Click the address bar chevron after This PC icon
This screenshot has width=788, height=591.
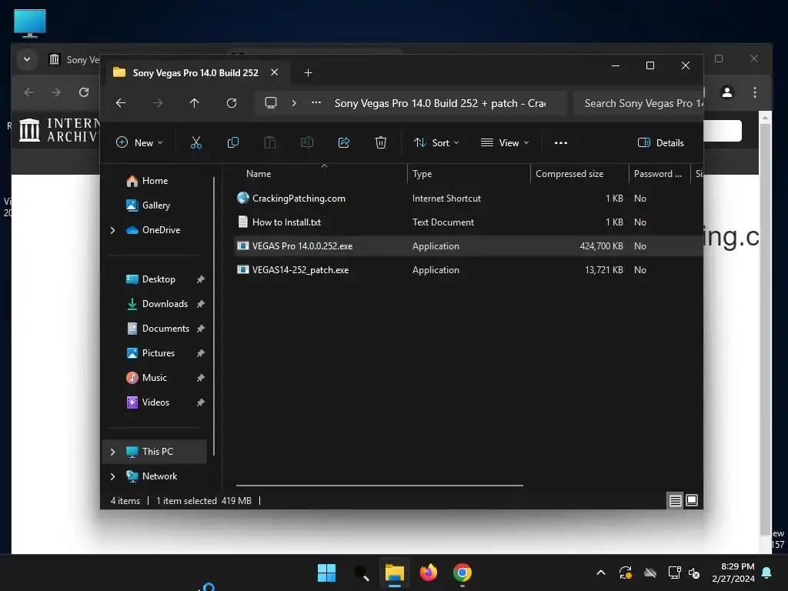(x=294, y=103)
